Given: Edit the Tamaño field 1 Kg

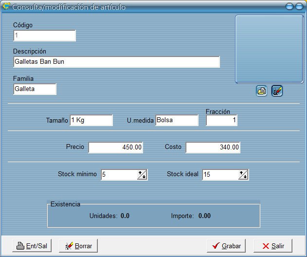Looking at the screenshot, I should 91,120.
